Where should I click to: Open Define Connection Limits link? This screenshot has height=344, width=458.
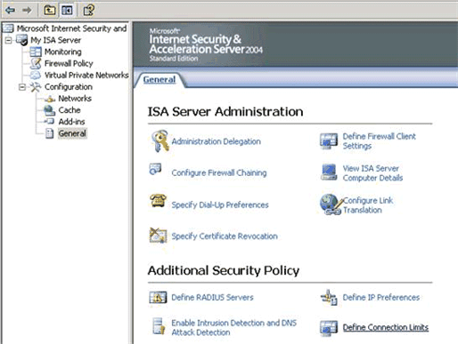pos(386,327)
